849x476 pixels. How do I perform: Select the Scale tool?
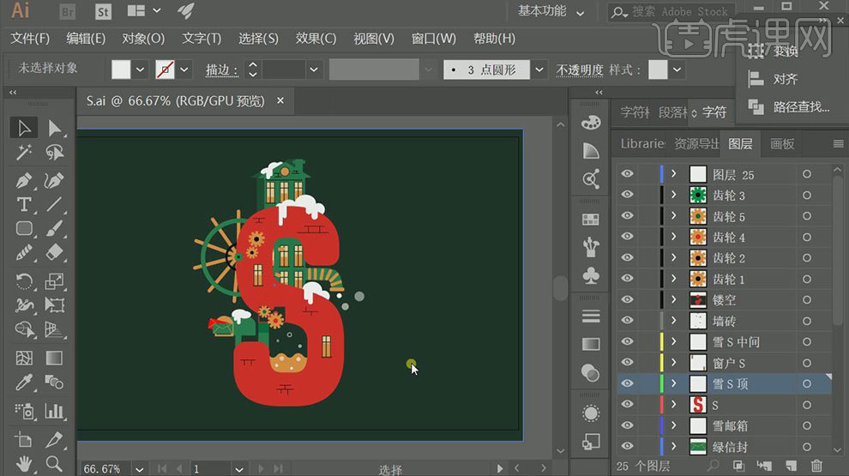54,281
